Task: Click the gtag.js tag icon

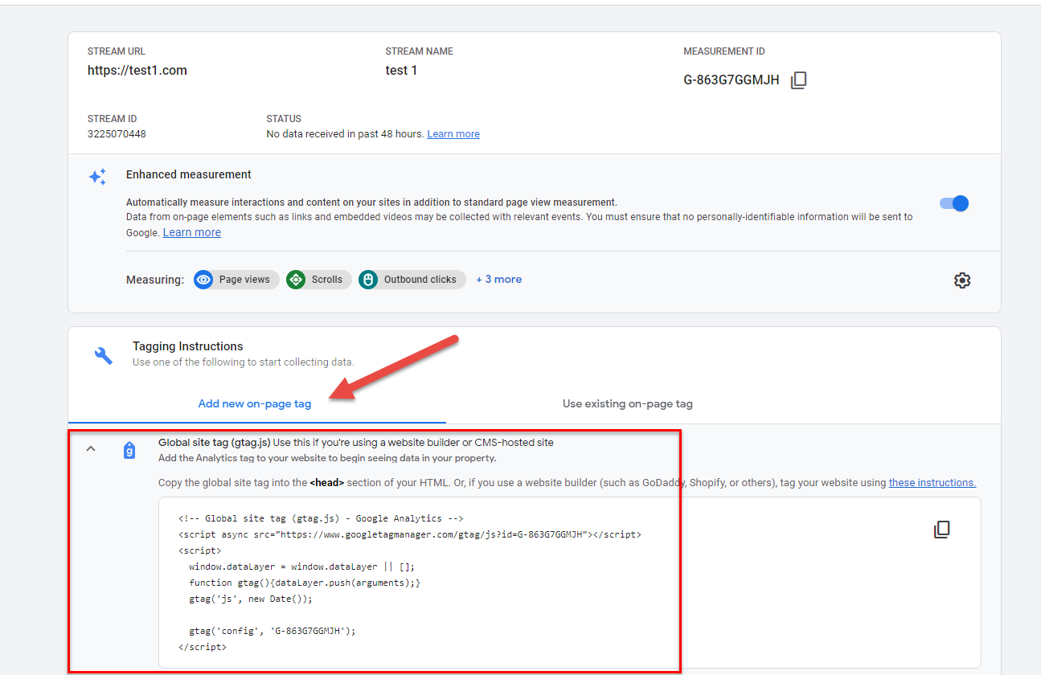Action: click(x=129, y=451)
